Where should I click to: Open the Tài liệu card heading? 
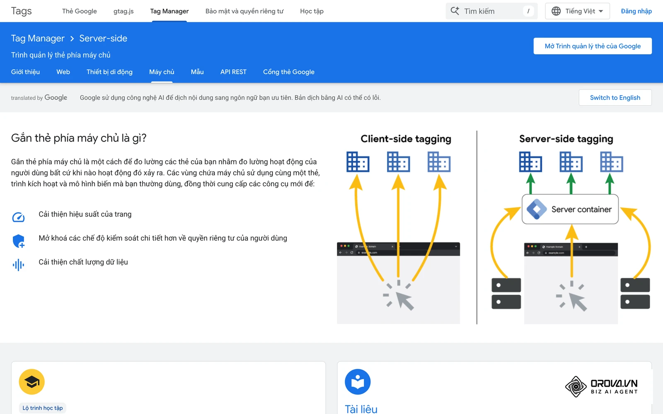click(361, 409)
